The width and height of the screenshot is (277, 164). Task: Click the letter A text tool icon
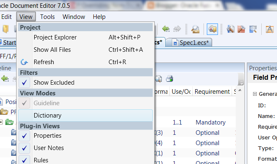[x=270, y=29]
